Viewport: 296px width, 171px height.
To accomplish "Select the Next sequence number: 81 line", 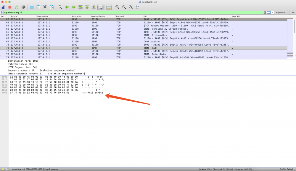I will pos(46,73).
